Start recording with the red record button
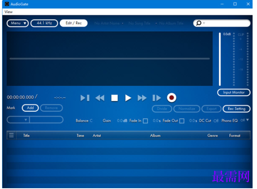Image resolution: width=257 pixels, height=189 pixels. click(x=171, y=98)
